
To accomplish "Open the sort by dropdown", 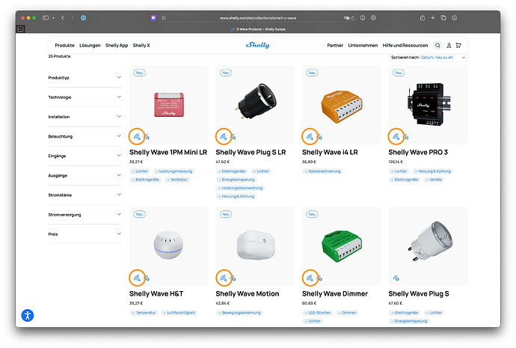I will [429, 58].
